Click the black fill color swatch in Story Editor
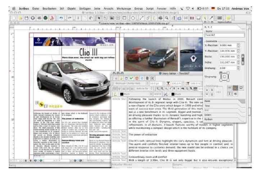 122,94
